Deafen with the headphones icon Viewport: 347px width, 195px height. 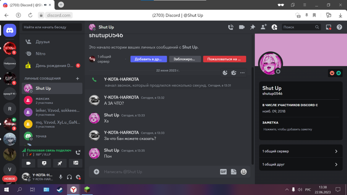coord(69,177)
